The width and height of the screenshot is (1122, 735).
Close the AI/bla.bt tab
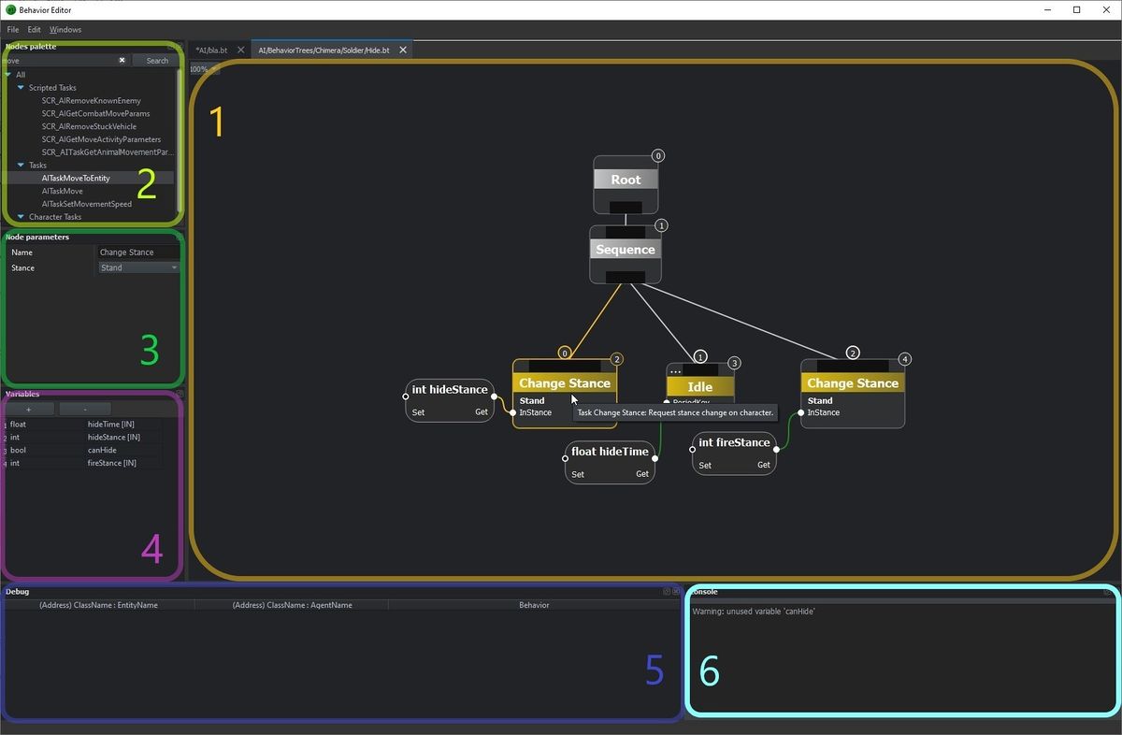[240, 50]
